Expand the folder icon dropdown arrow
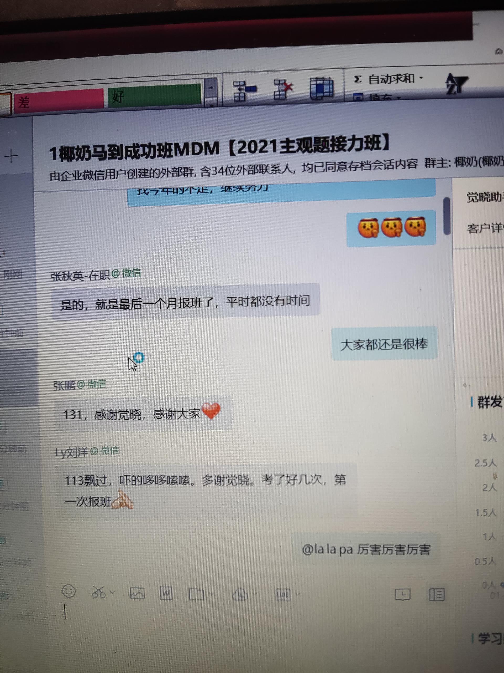504x673 pixels. pyautogui.click(x=211, y=594)
